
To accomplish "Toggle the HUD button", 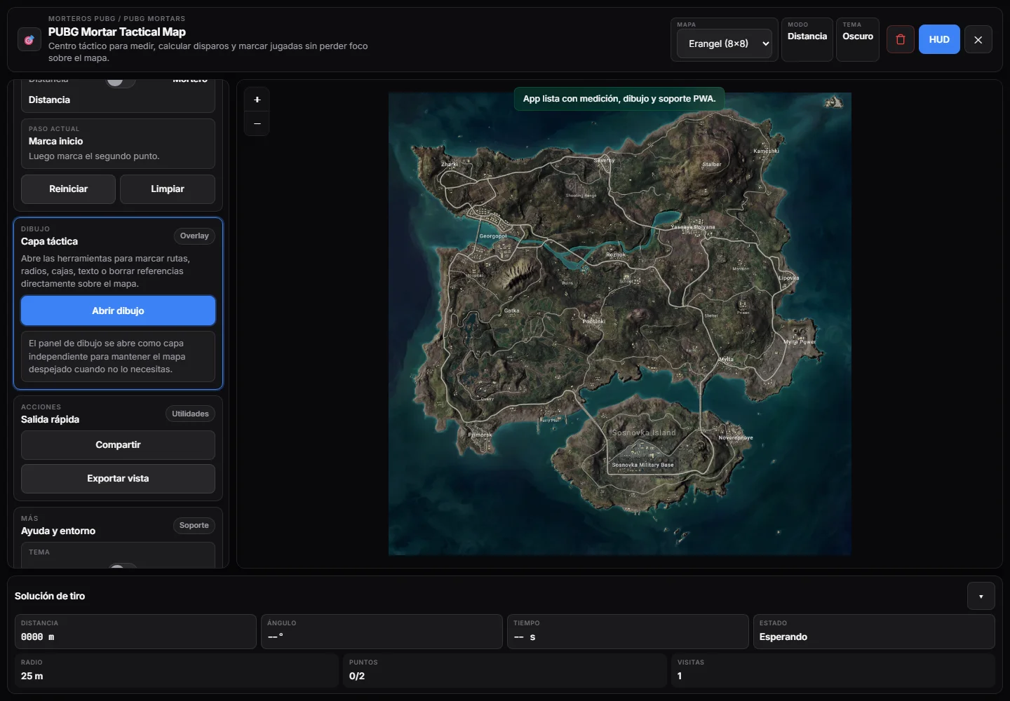I will (939, 40).
